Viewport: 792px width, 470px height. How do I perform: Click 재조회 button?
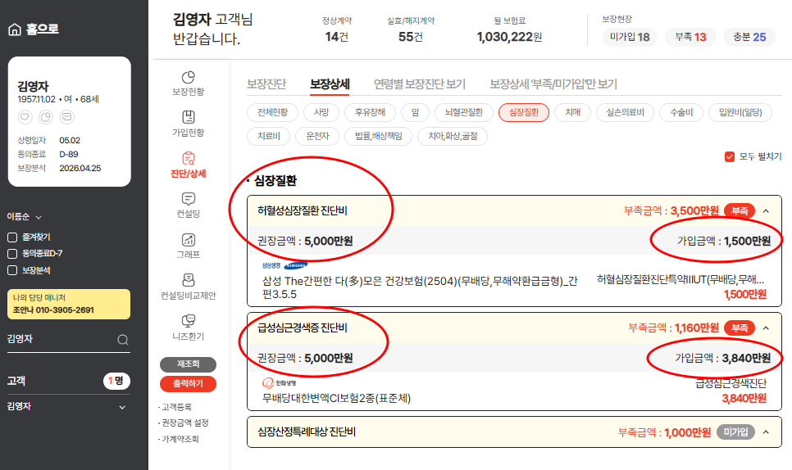[188, 364]
